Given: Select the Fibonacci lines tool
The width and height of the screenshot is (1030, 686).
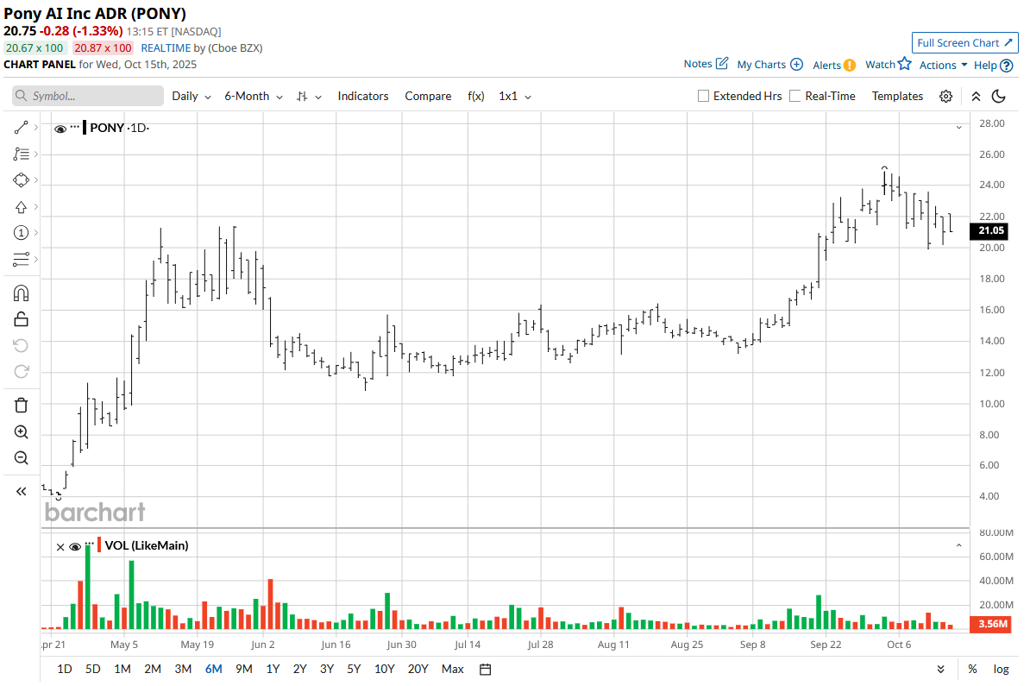Looking at the screenshot, I should tap(21, 154).
